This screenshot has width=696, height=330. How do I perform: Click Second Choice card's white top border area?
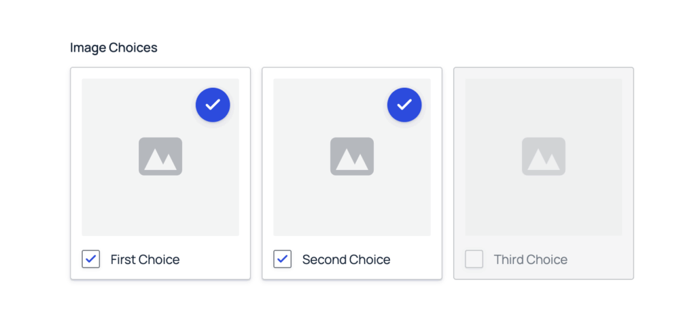coord(352,73)
